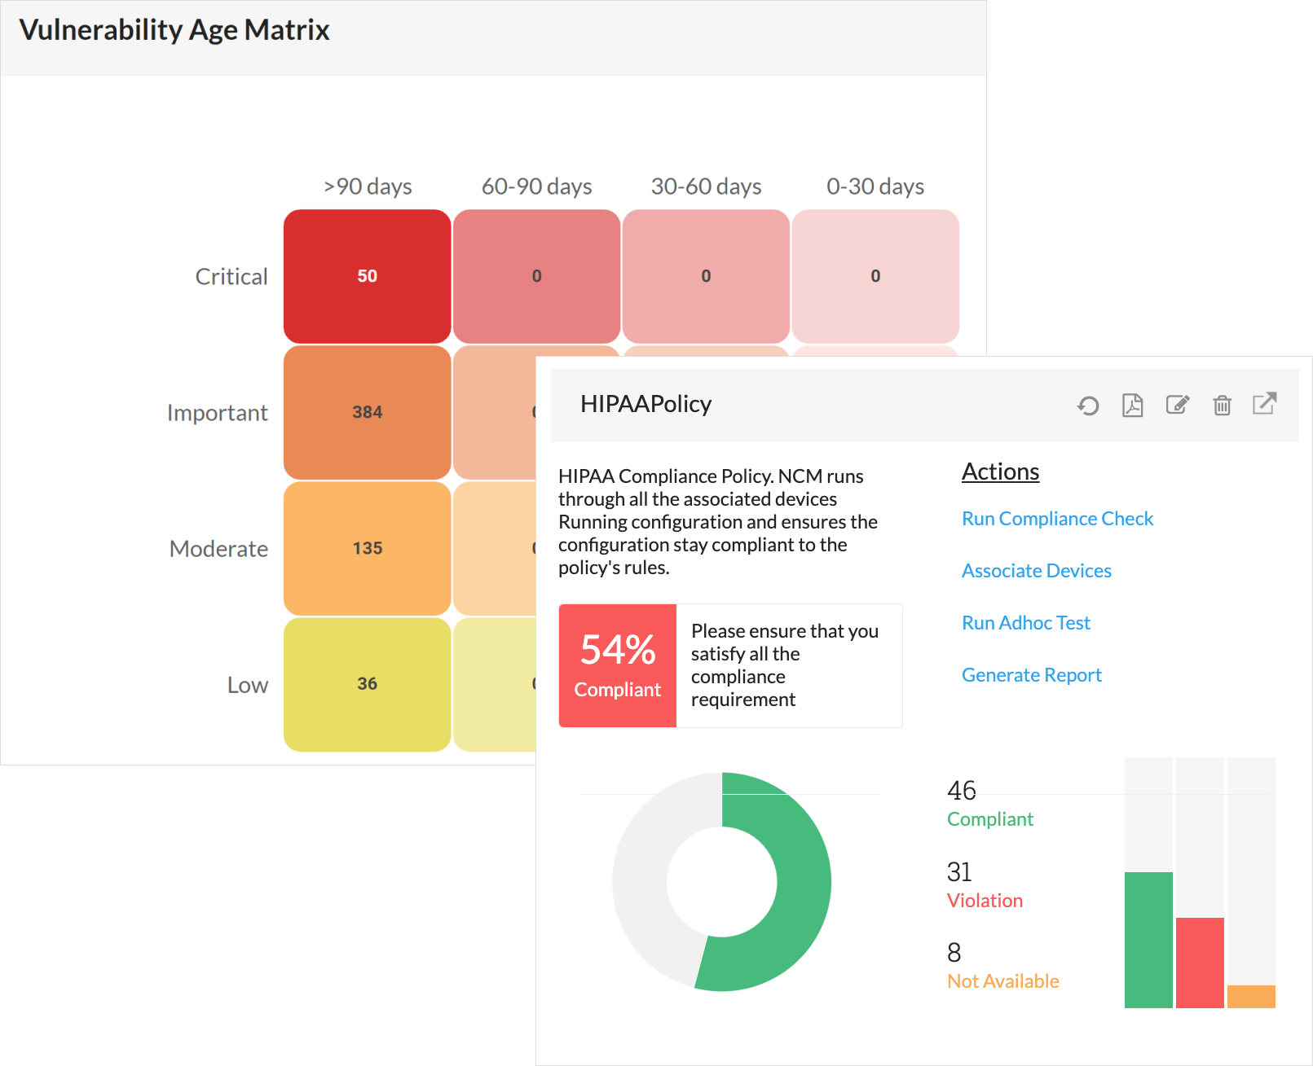Select Critical 0-30 days cell
This screenshot has width=1313, height=1066.
point(875,276)
